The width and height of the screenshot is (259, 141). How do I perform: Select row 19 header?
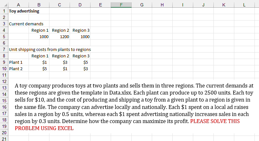4,126
